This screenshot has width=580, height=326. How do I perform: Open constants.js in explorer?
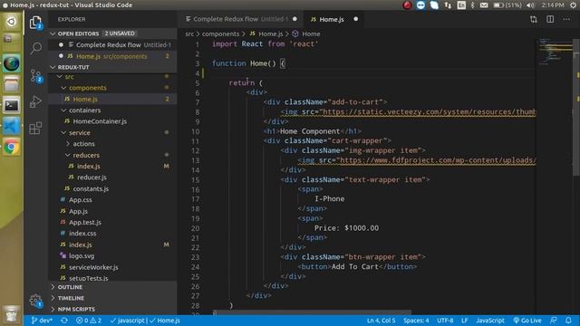[x=112, y=189]
